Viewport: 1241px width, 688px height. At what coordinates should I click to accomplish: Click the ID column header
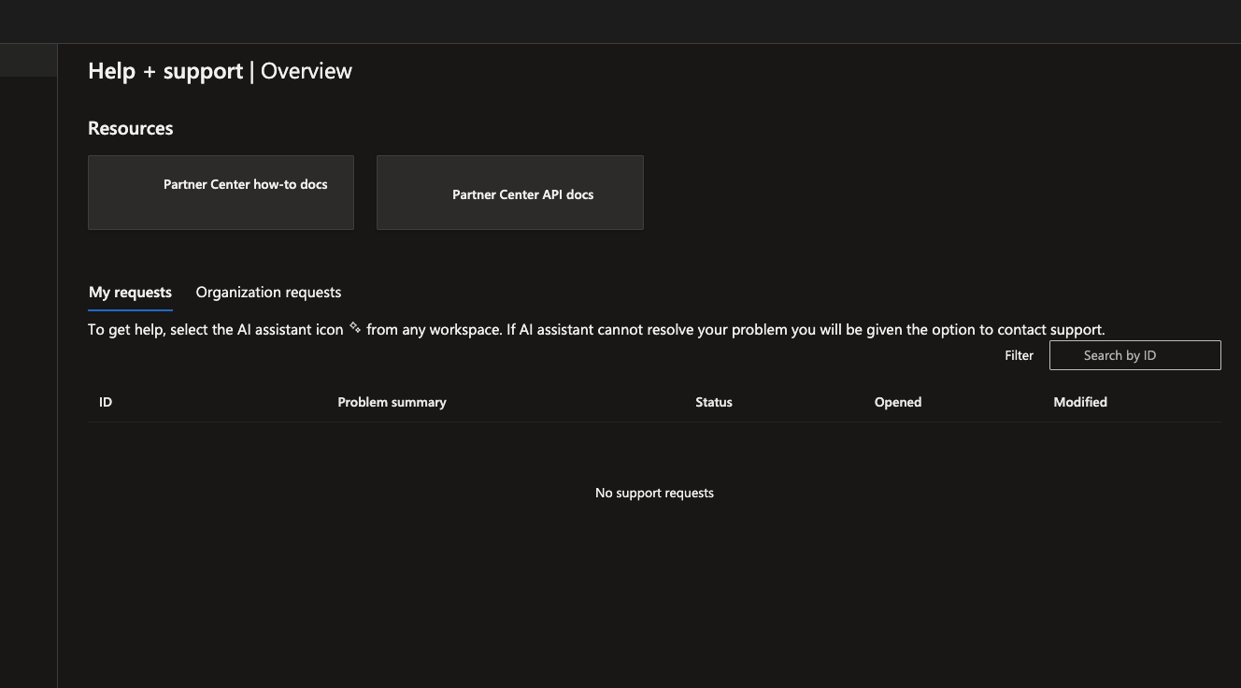click(106, 402)
